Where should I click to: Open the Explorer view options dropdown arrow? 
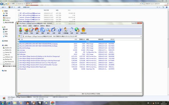pos(160,7)
